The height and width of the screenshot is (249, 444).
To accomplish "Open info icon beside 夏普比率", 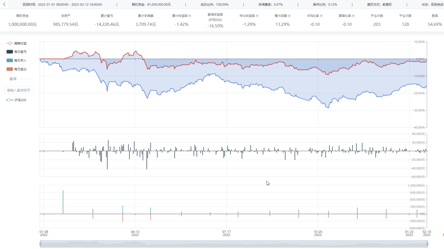I will click(x=354, y=16).
